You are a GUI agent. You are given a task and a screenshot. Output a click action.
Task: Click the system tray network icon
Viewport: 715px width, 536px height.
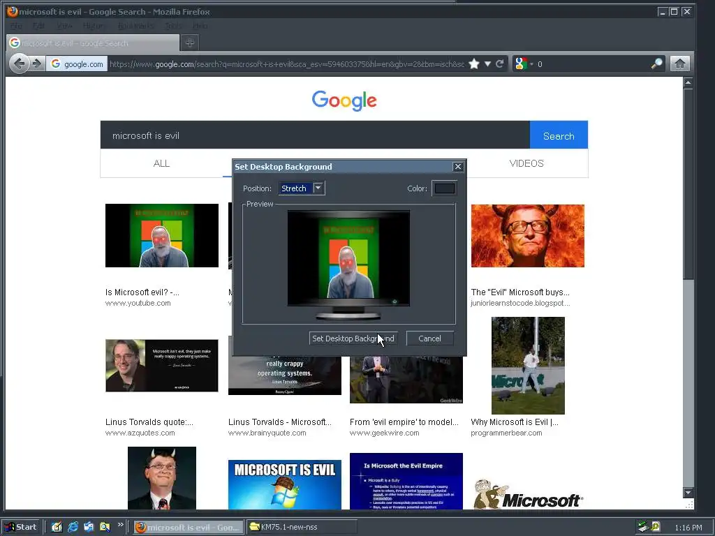[643, 528]
